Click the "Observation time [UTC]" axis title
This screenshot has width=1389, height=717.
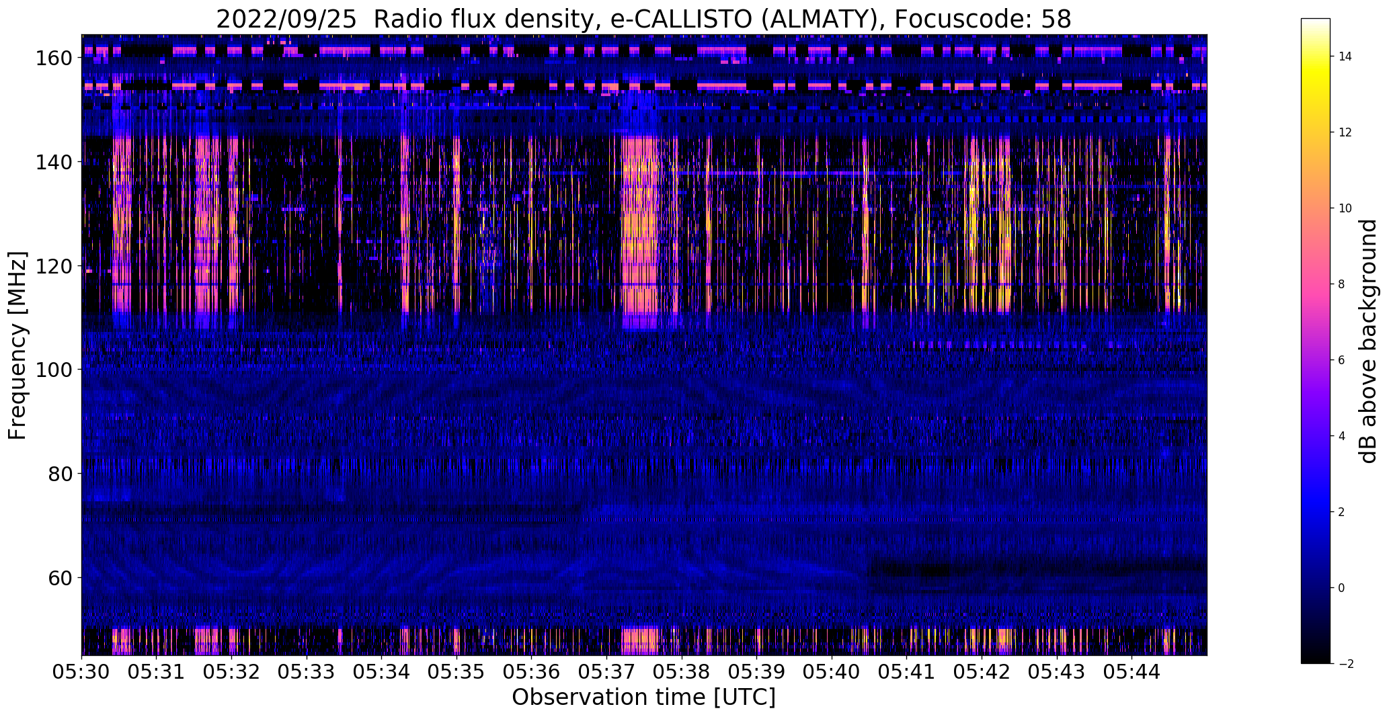coord(643,698)
